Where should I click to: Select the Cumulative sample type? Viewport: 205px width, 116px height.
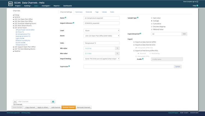(x=152, y=24)
